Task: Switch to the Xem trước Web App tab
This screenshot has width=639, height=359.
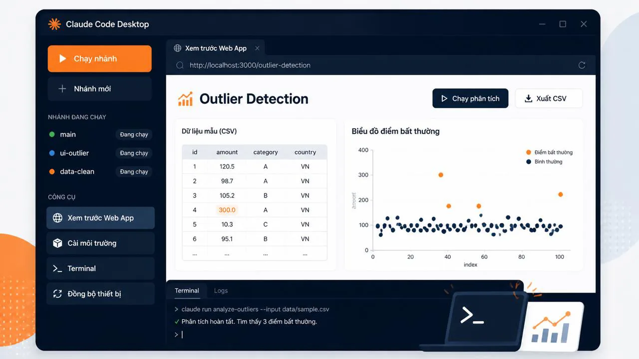Action: click(x=216, y=48)
